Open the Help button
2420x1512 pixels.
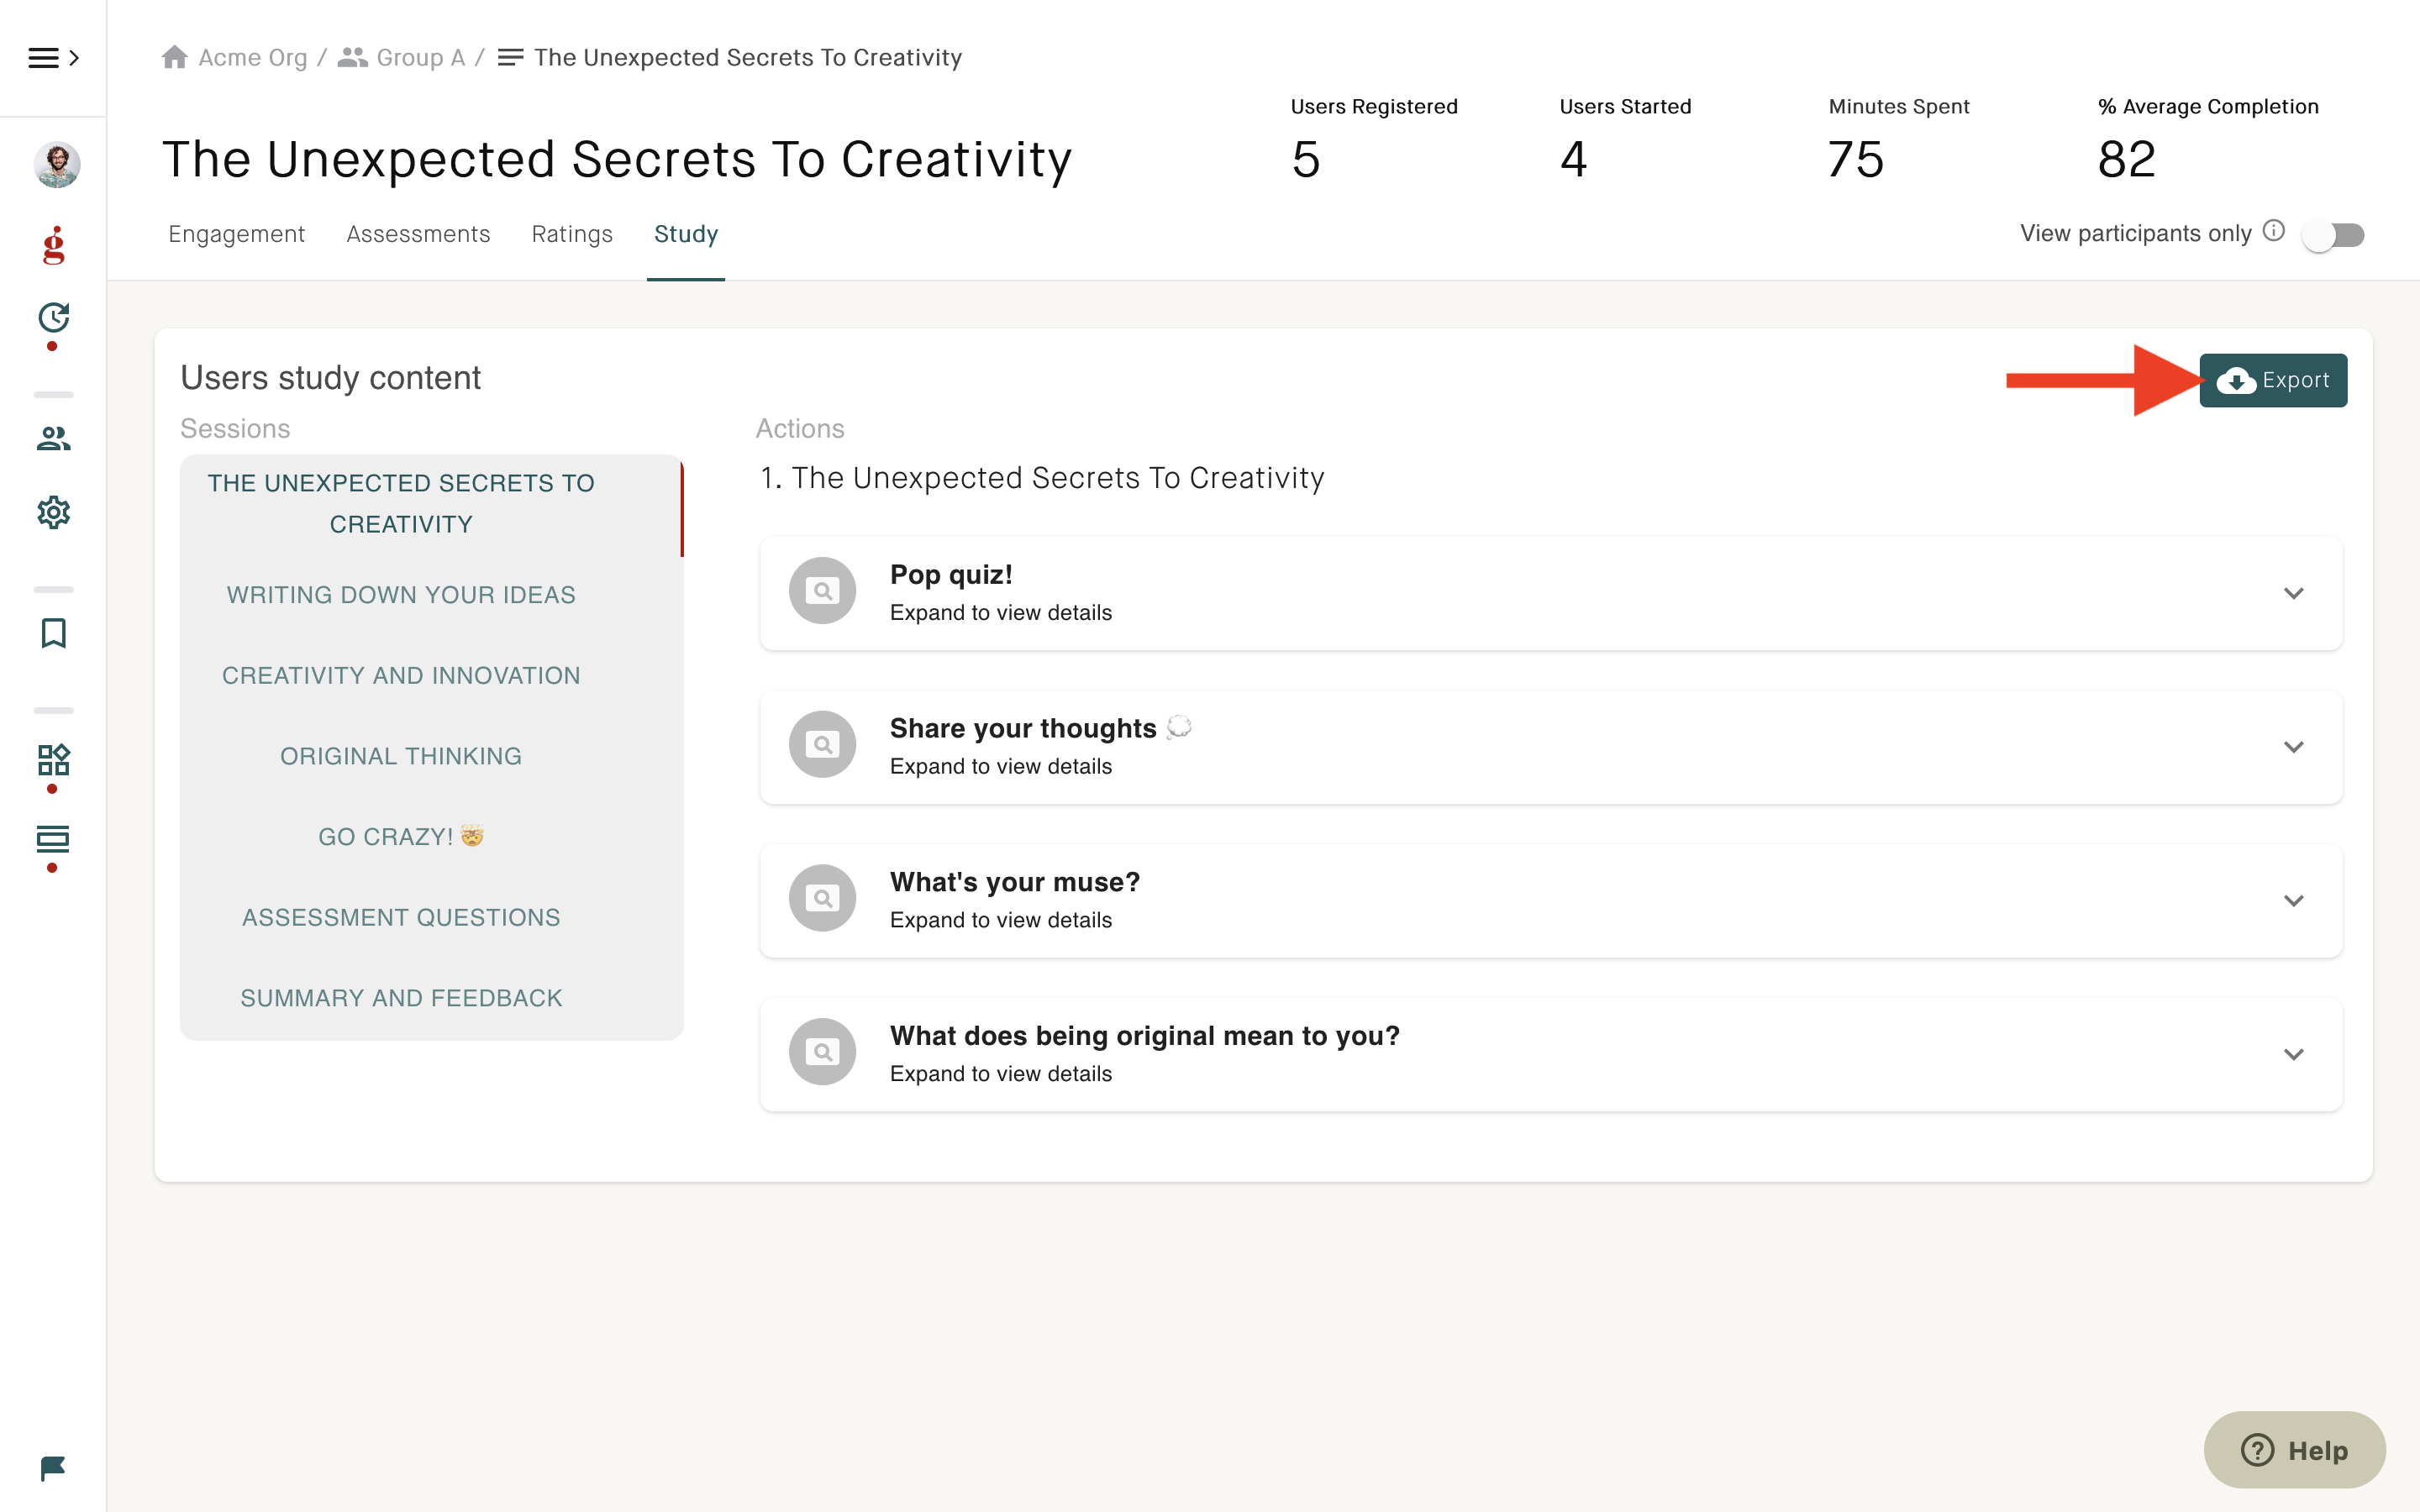pos(2294,1450)
